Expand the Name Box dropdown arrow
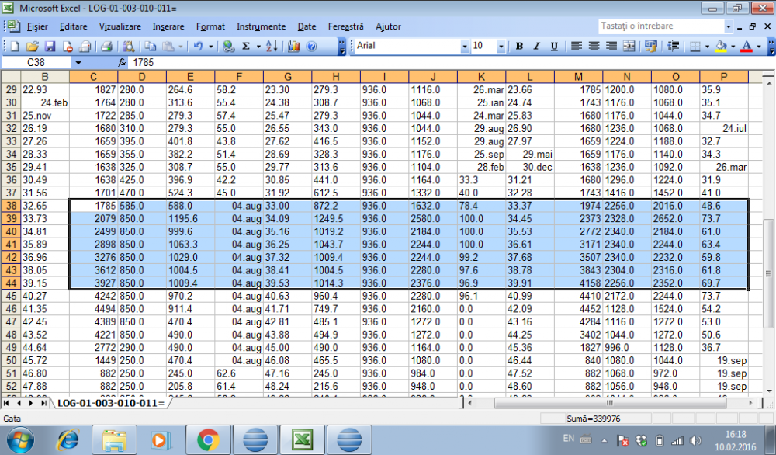 78,61
